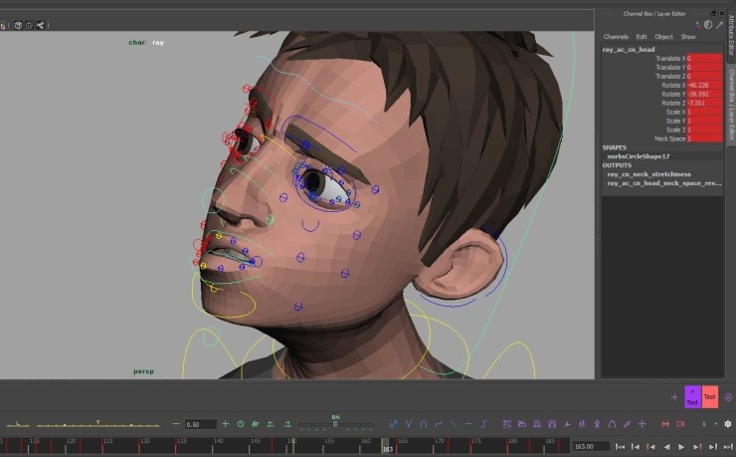Open the Channels menu in Channel Box
The image size is (736, 457).
616,37
